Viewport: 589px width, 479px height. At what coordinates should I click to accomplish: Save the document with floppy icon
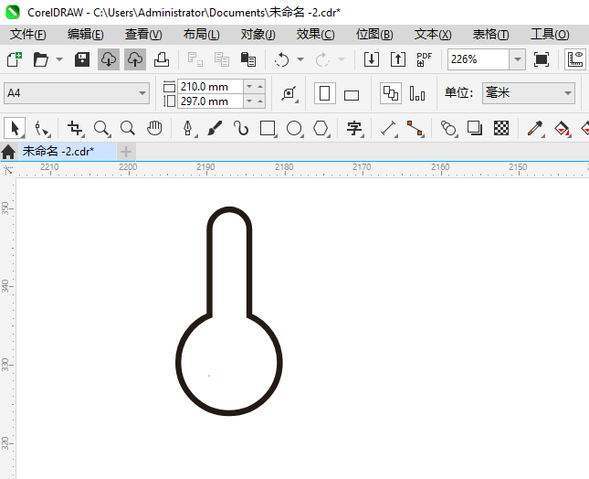coord(82,59)
